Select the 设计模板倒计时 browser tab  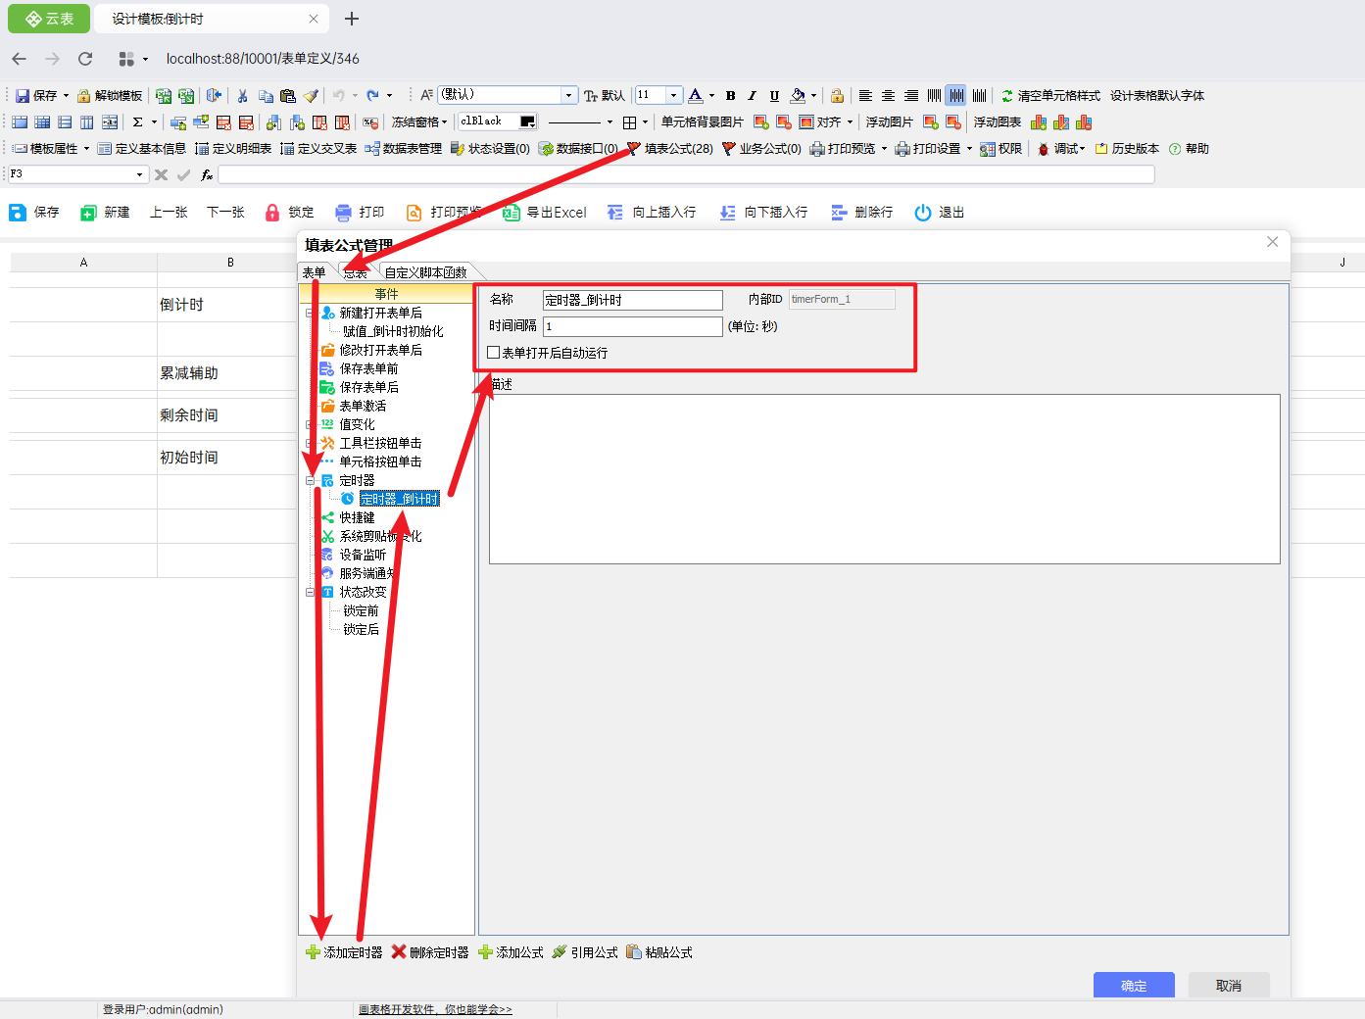[209, 19]
